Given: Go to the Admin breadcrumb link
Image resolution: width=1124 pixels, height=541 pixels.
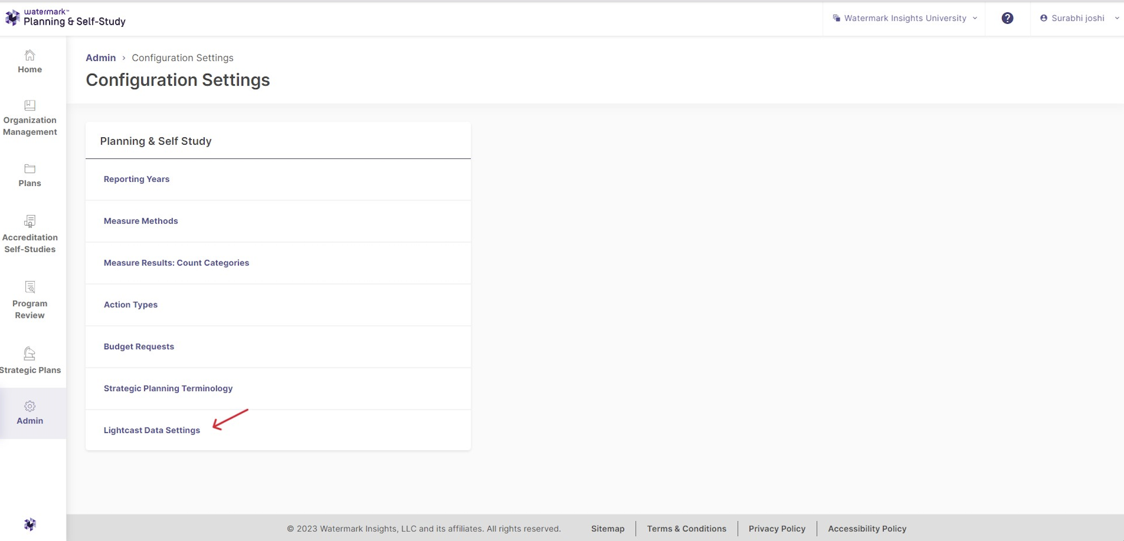Looking at the screenshot, I should click(x=101, y=58).
